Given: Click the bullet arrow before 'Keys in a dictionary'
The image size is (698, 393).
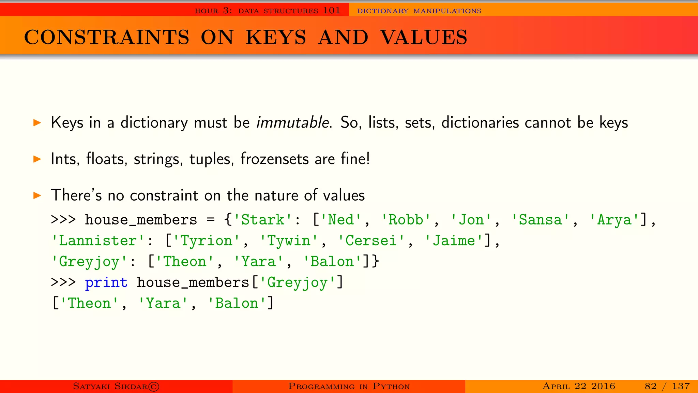Looking at the screenshot, I should click(x=37, y=123).
